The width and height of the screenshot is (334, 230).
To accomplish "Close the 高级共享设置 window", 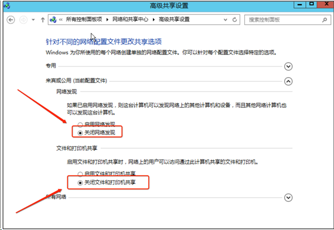I will (x=326, y=4).
